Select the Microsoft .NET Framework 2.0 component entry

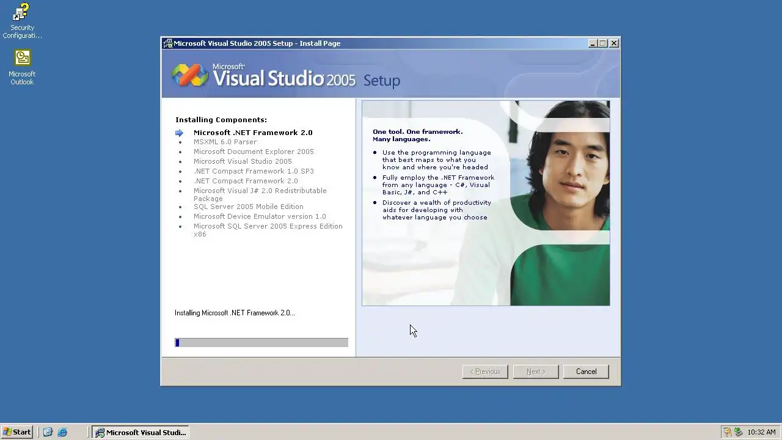pyautogui.click(x=253, y=133)
